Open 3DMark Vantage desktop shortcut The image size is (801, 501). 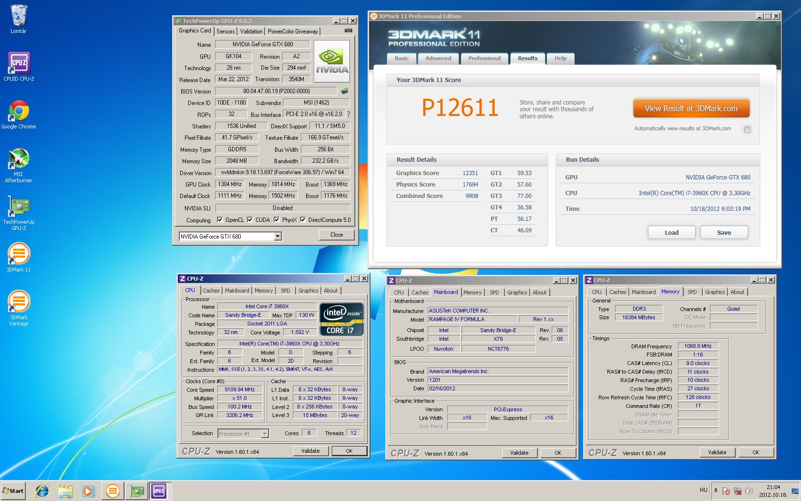pyautogui.click(x=19, y=308)
